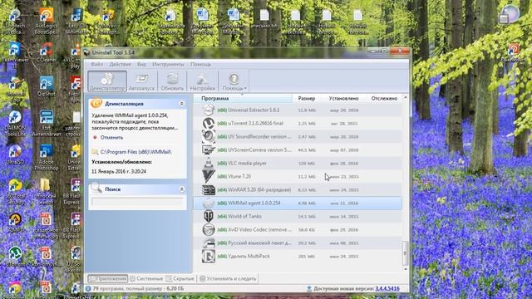
Task: Open Настройки from the toolbar
Action: point(203,81)
